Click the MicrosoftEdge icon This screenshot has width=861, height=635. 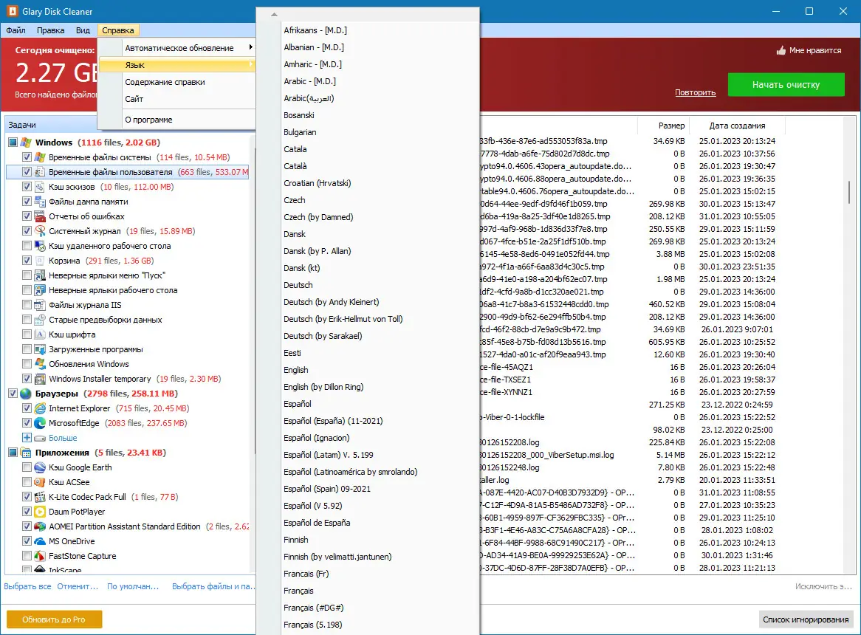(40, 423)
